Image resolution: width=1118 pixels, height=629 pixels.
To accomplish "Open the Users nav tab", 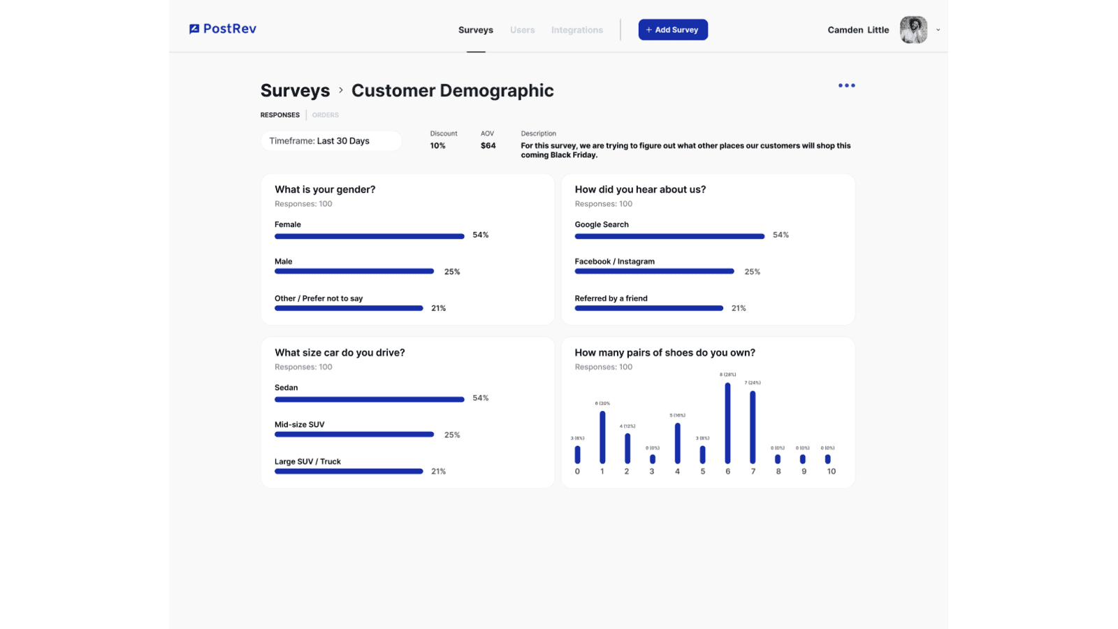I will tap(522, 30).
